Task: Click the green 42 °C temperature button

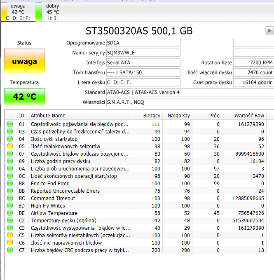Action: point(25,96)
